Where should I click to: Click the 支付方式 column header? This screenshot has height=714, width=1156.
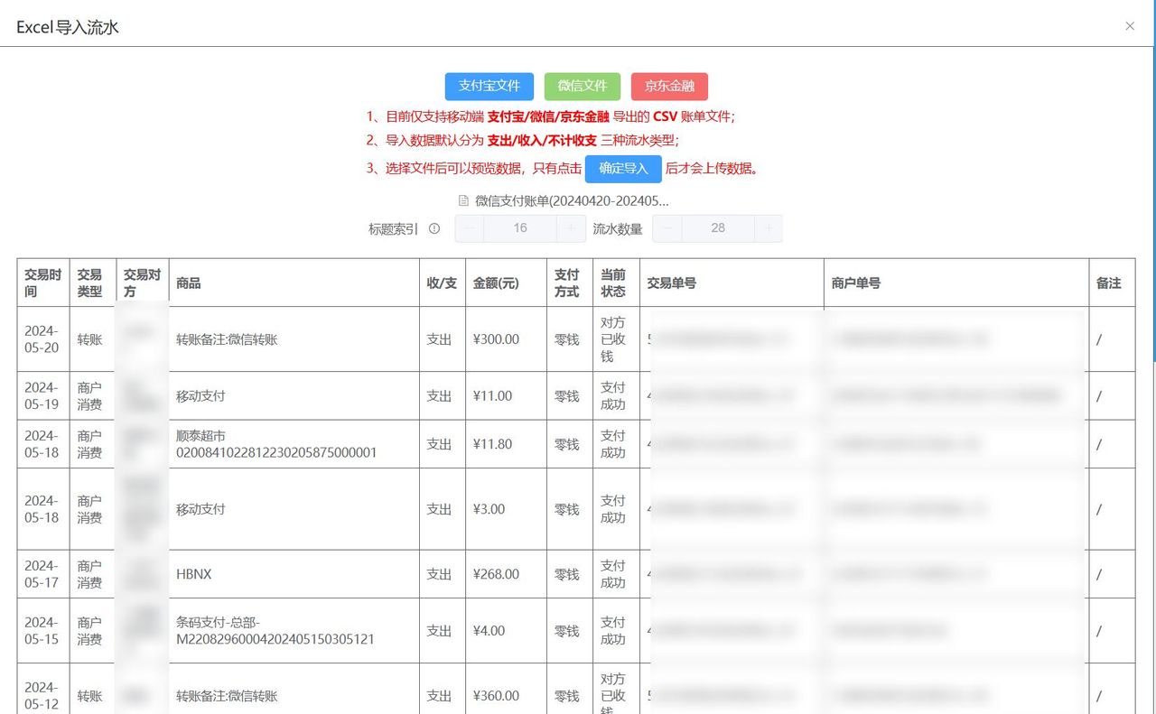pos(570,283)
